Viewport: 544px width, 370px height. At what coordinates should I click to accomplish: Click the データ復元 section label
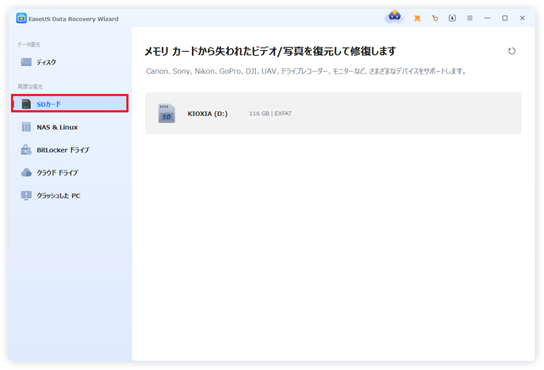tap(29, 45)
